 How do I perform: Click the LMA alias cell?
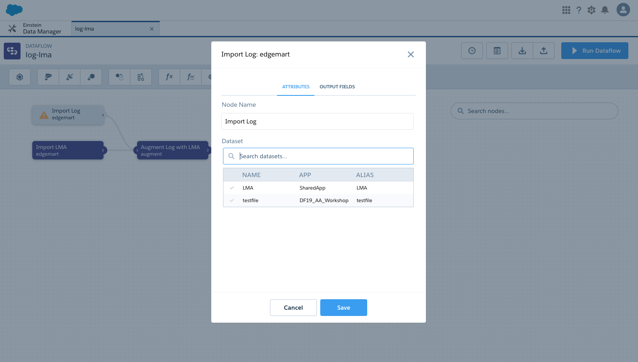click(x=362, y=188)
